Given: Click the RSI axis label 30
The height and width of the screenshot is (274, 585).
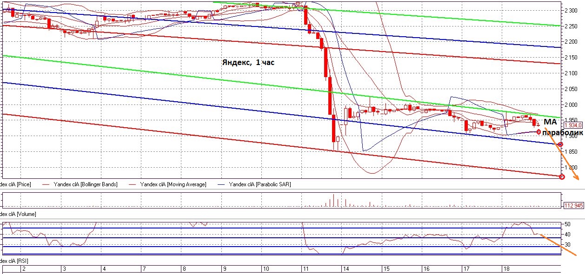Looking at the screenshot, I should [567, 244].
